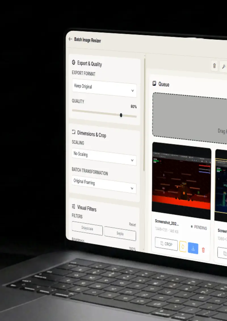Click the 1346×721 · 146 KB size text

pyautogui.click(x=167, y=230)
